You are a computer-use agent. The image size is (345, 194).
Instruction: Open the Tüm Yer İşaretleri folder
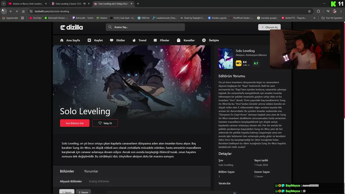click(x=332, y=18)
